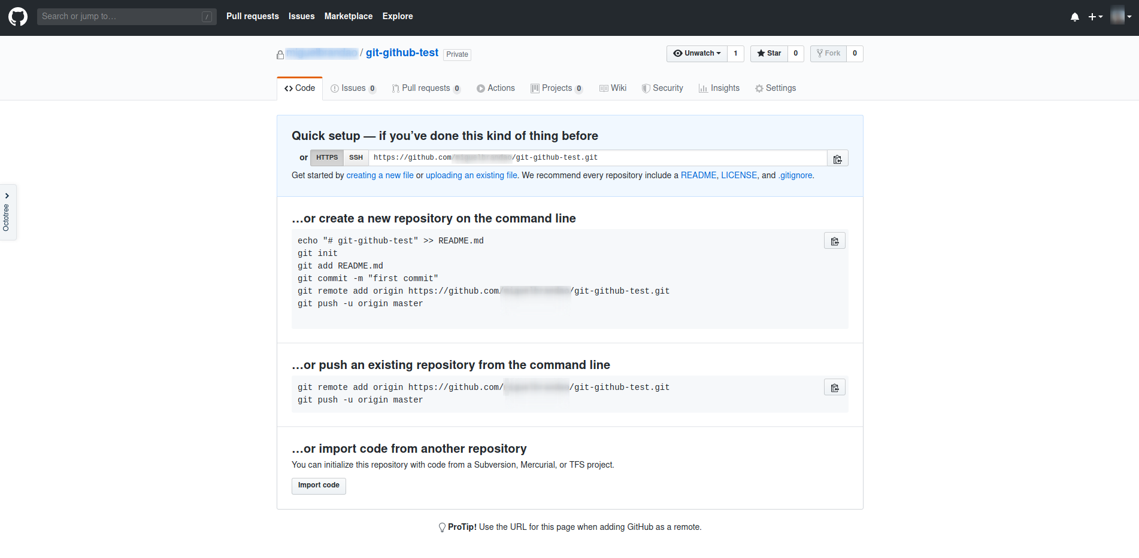Open the Projects tab
1139x558 pixels.
pyautogui.click(x=557, y=88)
